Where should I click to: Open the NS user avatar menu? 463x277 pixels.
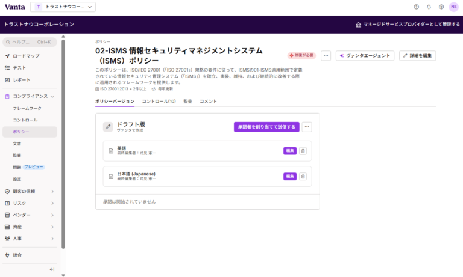point(453,7)
